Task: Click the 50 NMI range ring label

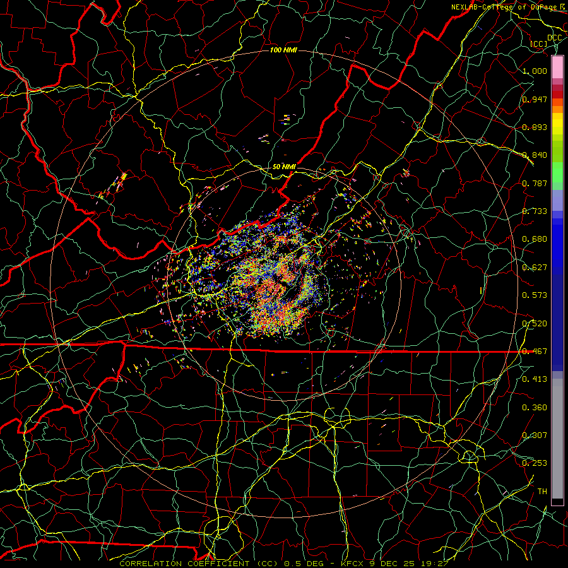Action: tap(284, 167)
